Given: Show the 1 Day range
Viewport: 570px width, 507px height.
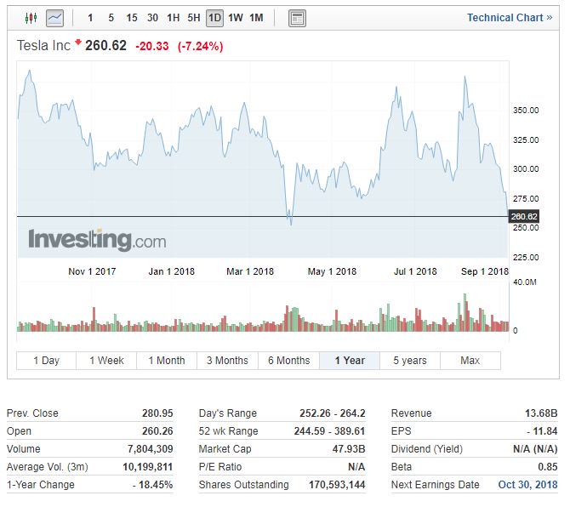Looking at the screenshot, I should 46,361.
